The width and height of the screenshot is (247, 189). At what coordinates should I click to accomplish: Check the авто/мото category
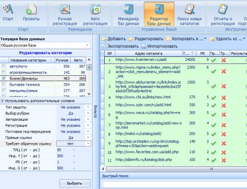[3, 66]
